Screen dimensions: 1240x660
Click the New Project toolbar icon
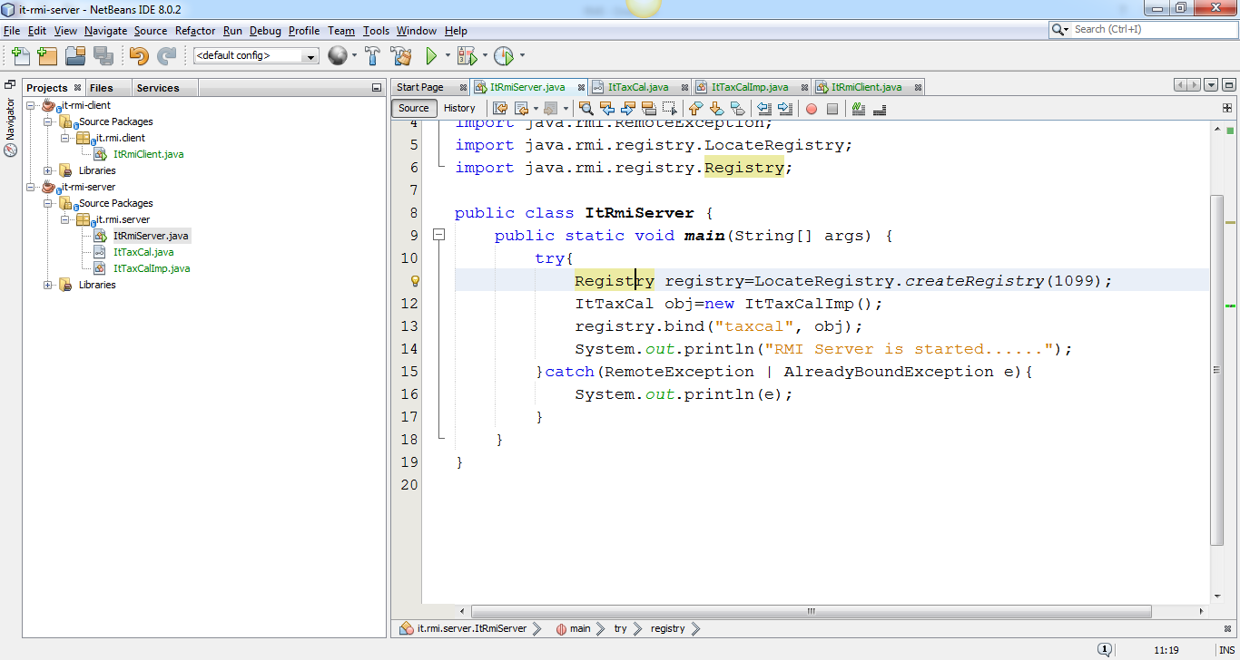click(x=47, y=56)
